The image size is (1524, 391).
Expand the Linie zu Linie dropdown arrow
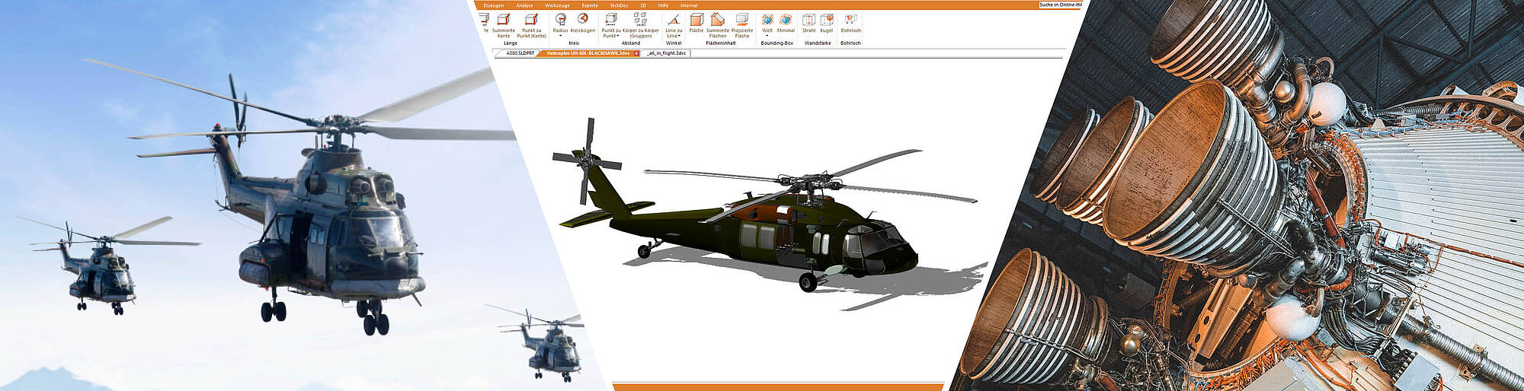point(679,36)
